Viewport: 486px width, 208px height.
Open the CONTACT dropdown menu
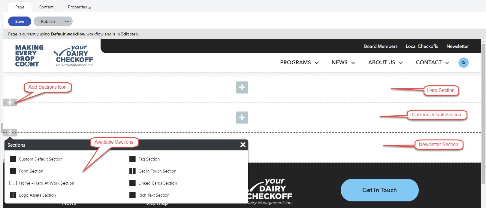[x=432, y=63]
